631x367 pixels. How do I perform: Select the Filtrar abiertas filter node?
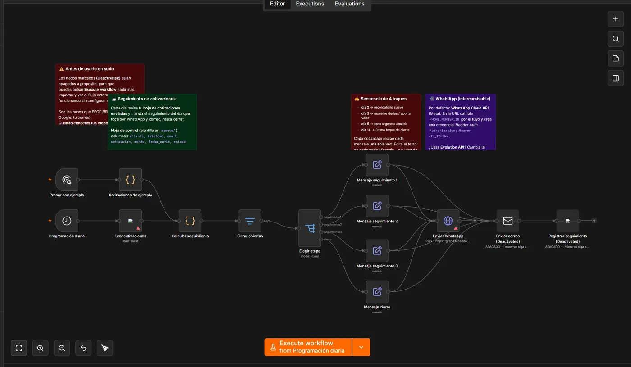tap(250, 221)
